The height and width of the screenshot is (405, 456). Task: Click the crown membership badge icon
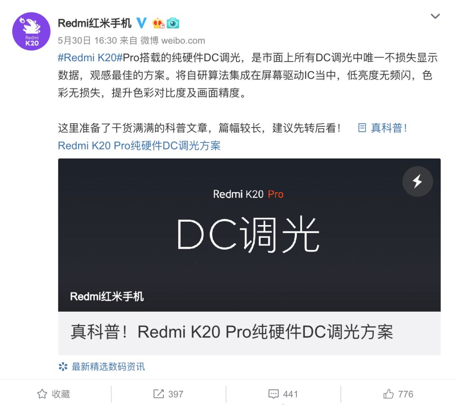click(x=158, y=23)
